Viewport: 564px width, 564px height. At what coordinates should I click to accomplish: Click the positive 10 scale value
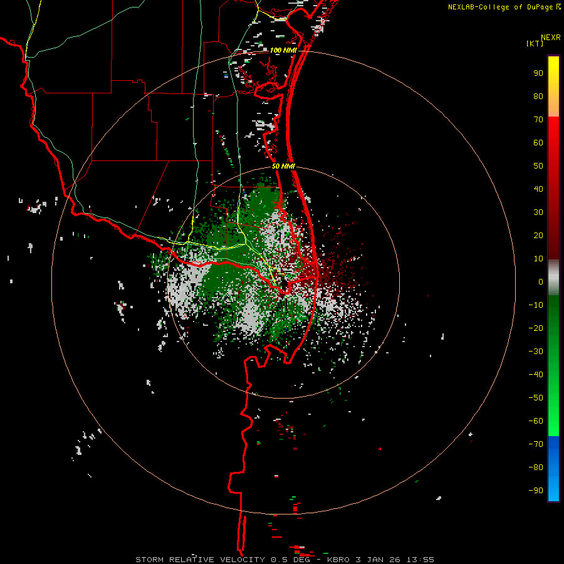pos(538,259)
